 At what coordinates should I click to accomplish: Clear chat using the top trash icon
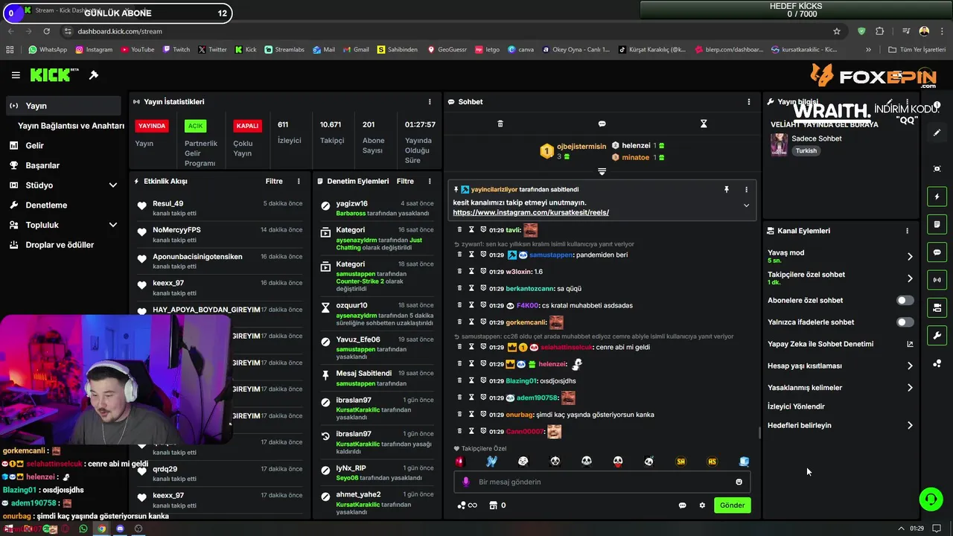click(x=500, y=124)
